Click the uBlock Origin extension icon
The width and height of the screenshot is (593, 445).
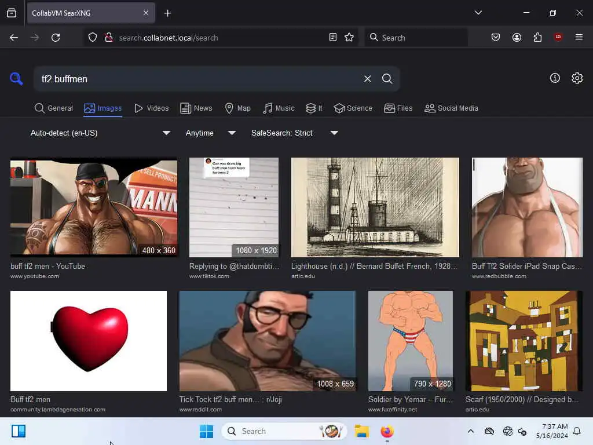pos(558,37)
